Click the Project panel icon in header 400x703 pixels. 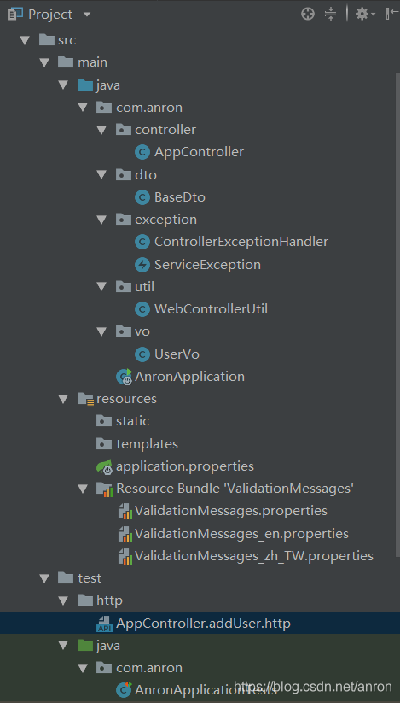(x=15, y=15)
